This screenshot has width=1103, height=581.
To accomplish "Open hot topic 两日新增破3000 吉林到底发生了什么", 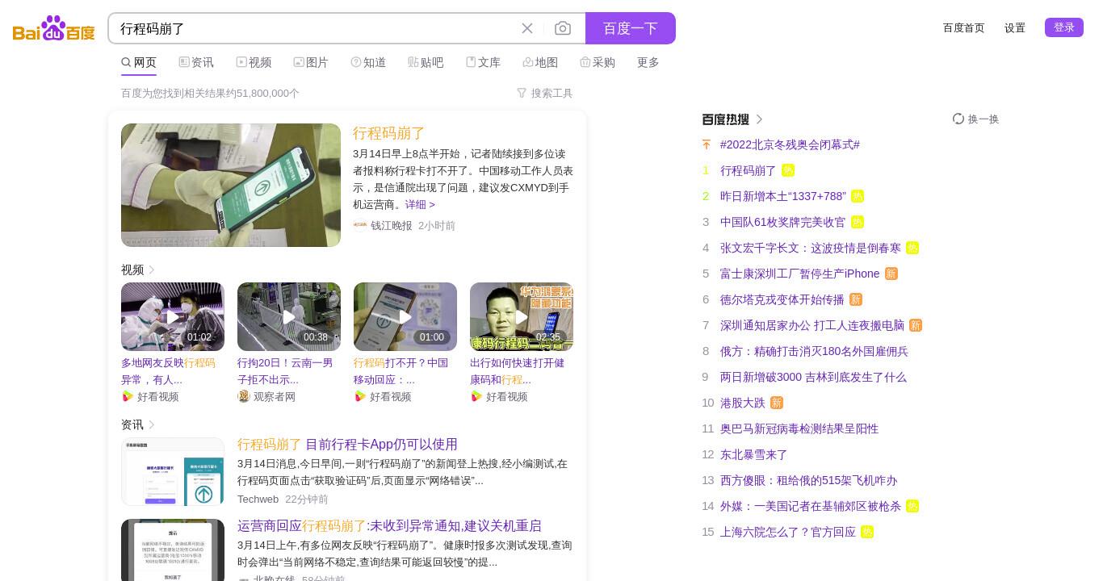I will [813, 377].
